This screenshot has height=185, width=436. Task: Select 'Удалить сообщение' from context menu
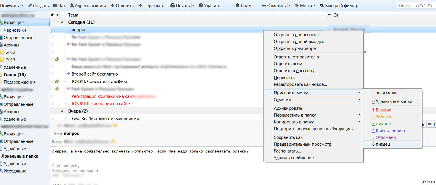[294, 158]
